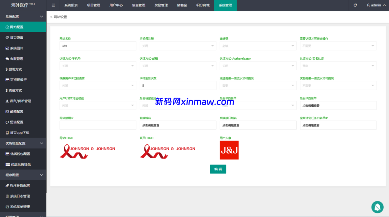Image resolution: width=389 pixels, height=217 pixels.
Task: Open the 认证方式-手机号 dropdown
Action: 98,66
